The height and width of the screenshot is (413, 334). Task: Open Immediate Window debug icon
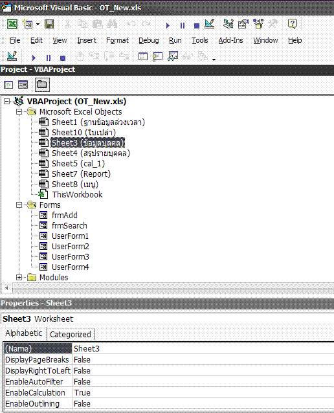point(157,56)
